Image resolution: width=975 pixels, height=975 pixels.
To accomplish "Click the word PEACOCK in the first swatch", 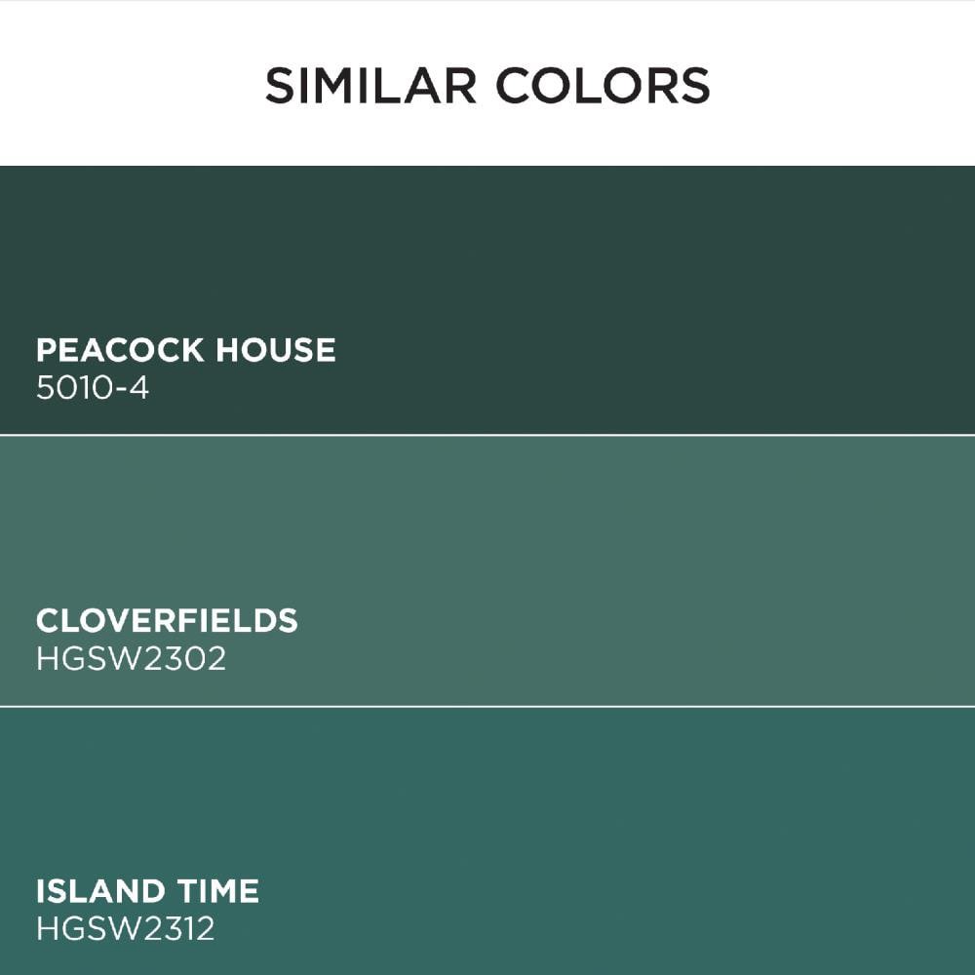I will 120,350.
